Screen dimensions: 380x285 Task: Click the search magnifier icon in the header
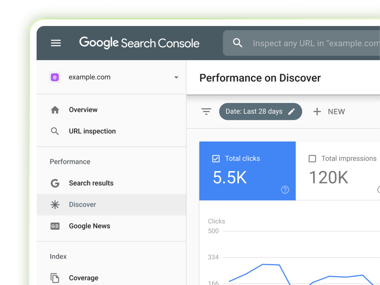click(237, 43)
